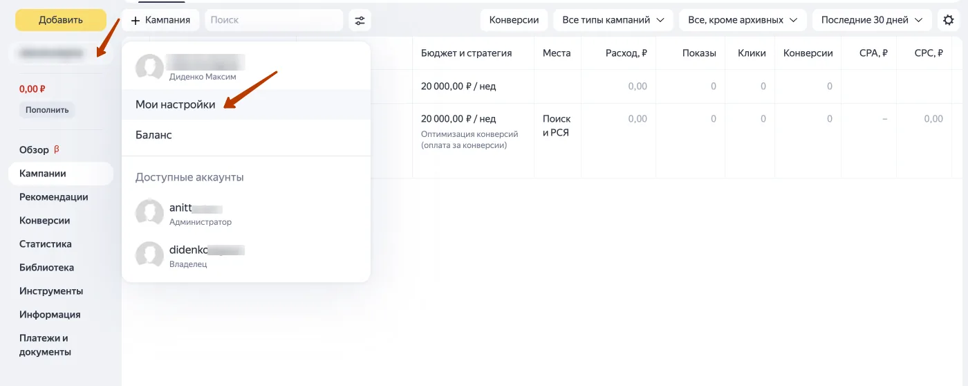
Task: Click the 0,00 ₽ balance amount
Action: (x=32, y=89)
